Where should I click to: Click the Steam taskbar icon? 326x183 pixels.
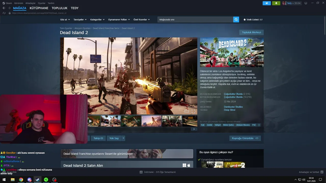click(37, 180)
